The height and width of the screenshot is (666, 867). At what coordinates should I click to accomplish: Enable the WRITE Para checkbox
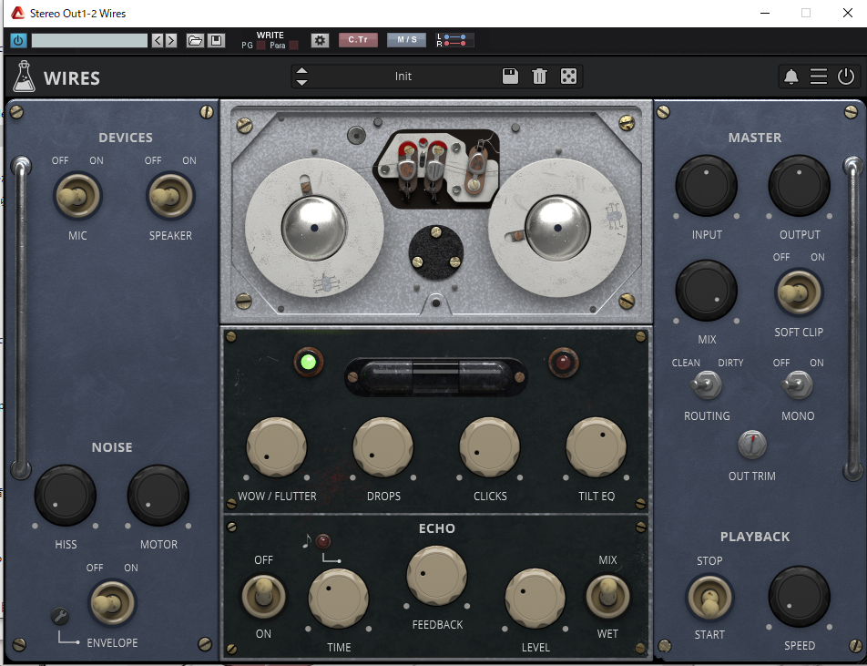293,46
